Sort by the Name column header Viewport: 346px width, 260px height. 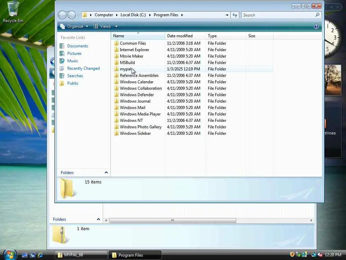(x=138, y=36)
